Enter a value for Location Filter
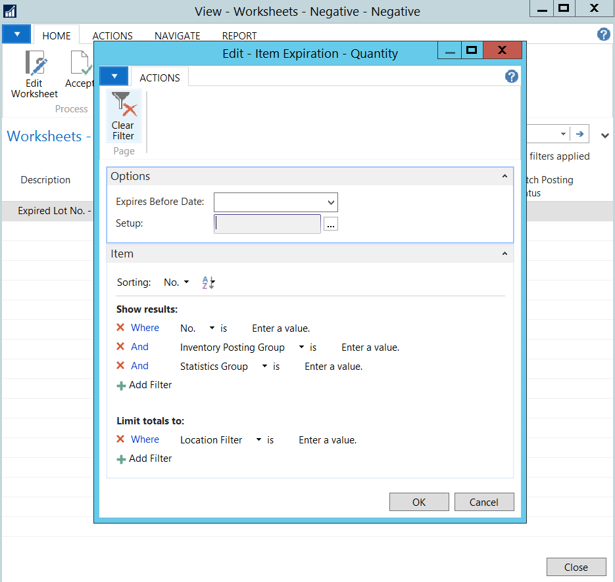 328,440
